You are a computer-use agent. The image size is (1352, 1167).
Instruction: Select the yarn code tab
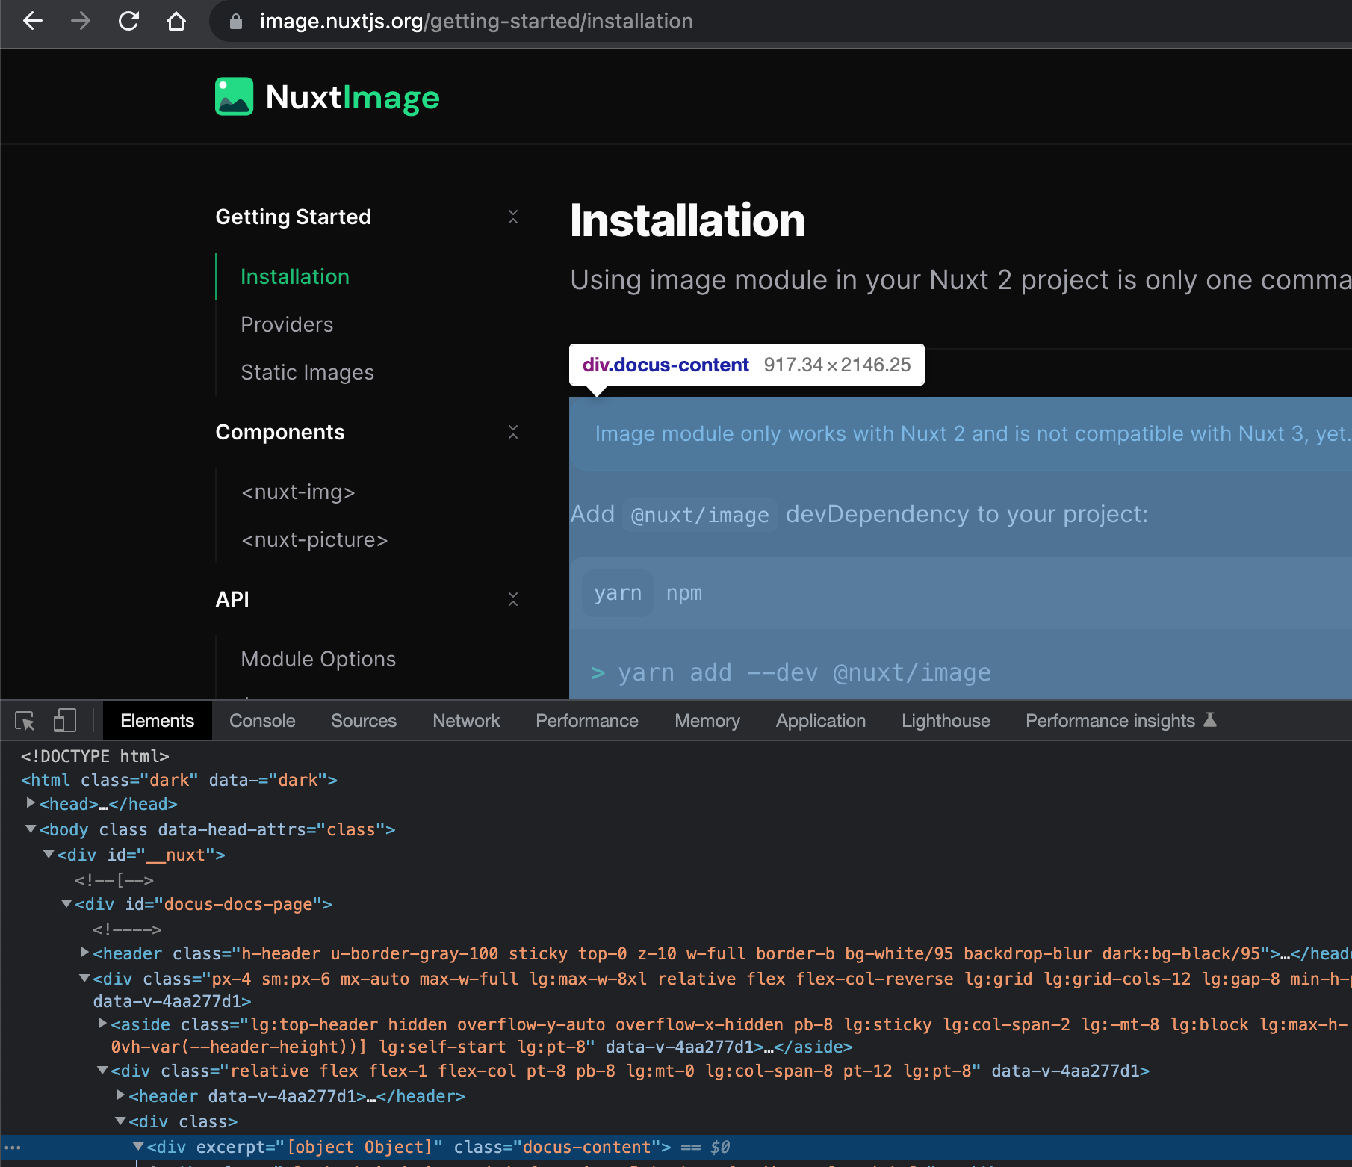point(618,593)
